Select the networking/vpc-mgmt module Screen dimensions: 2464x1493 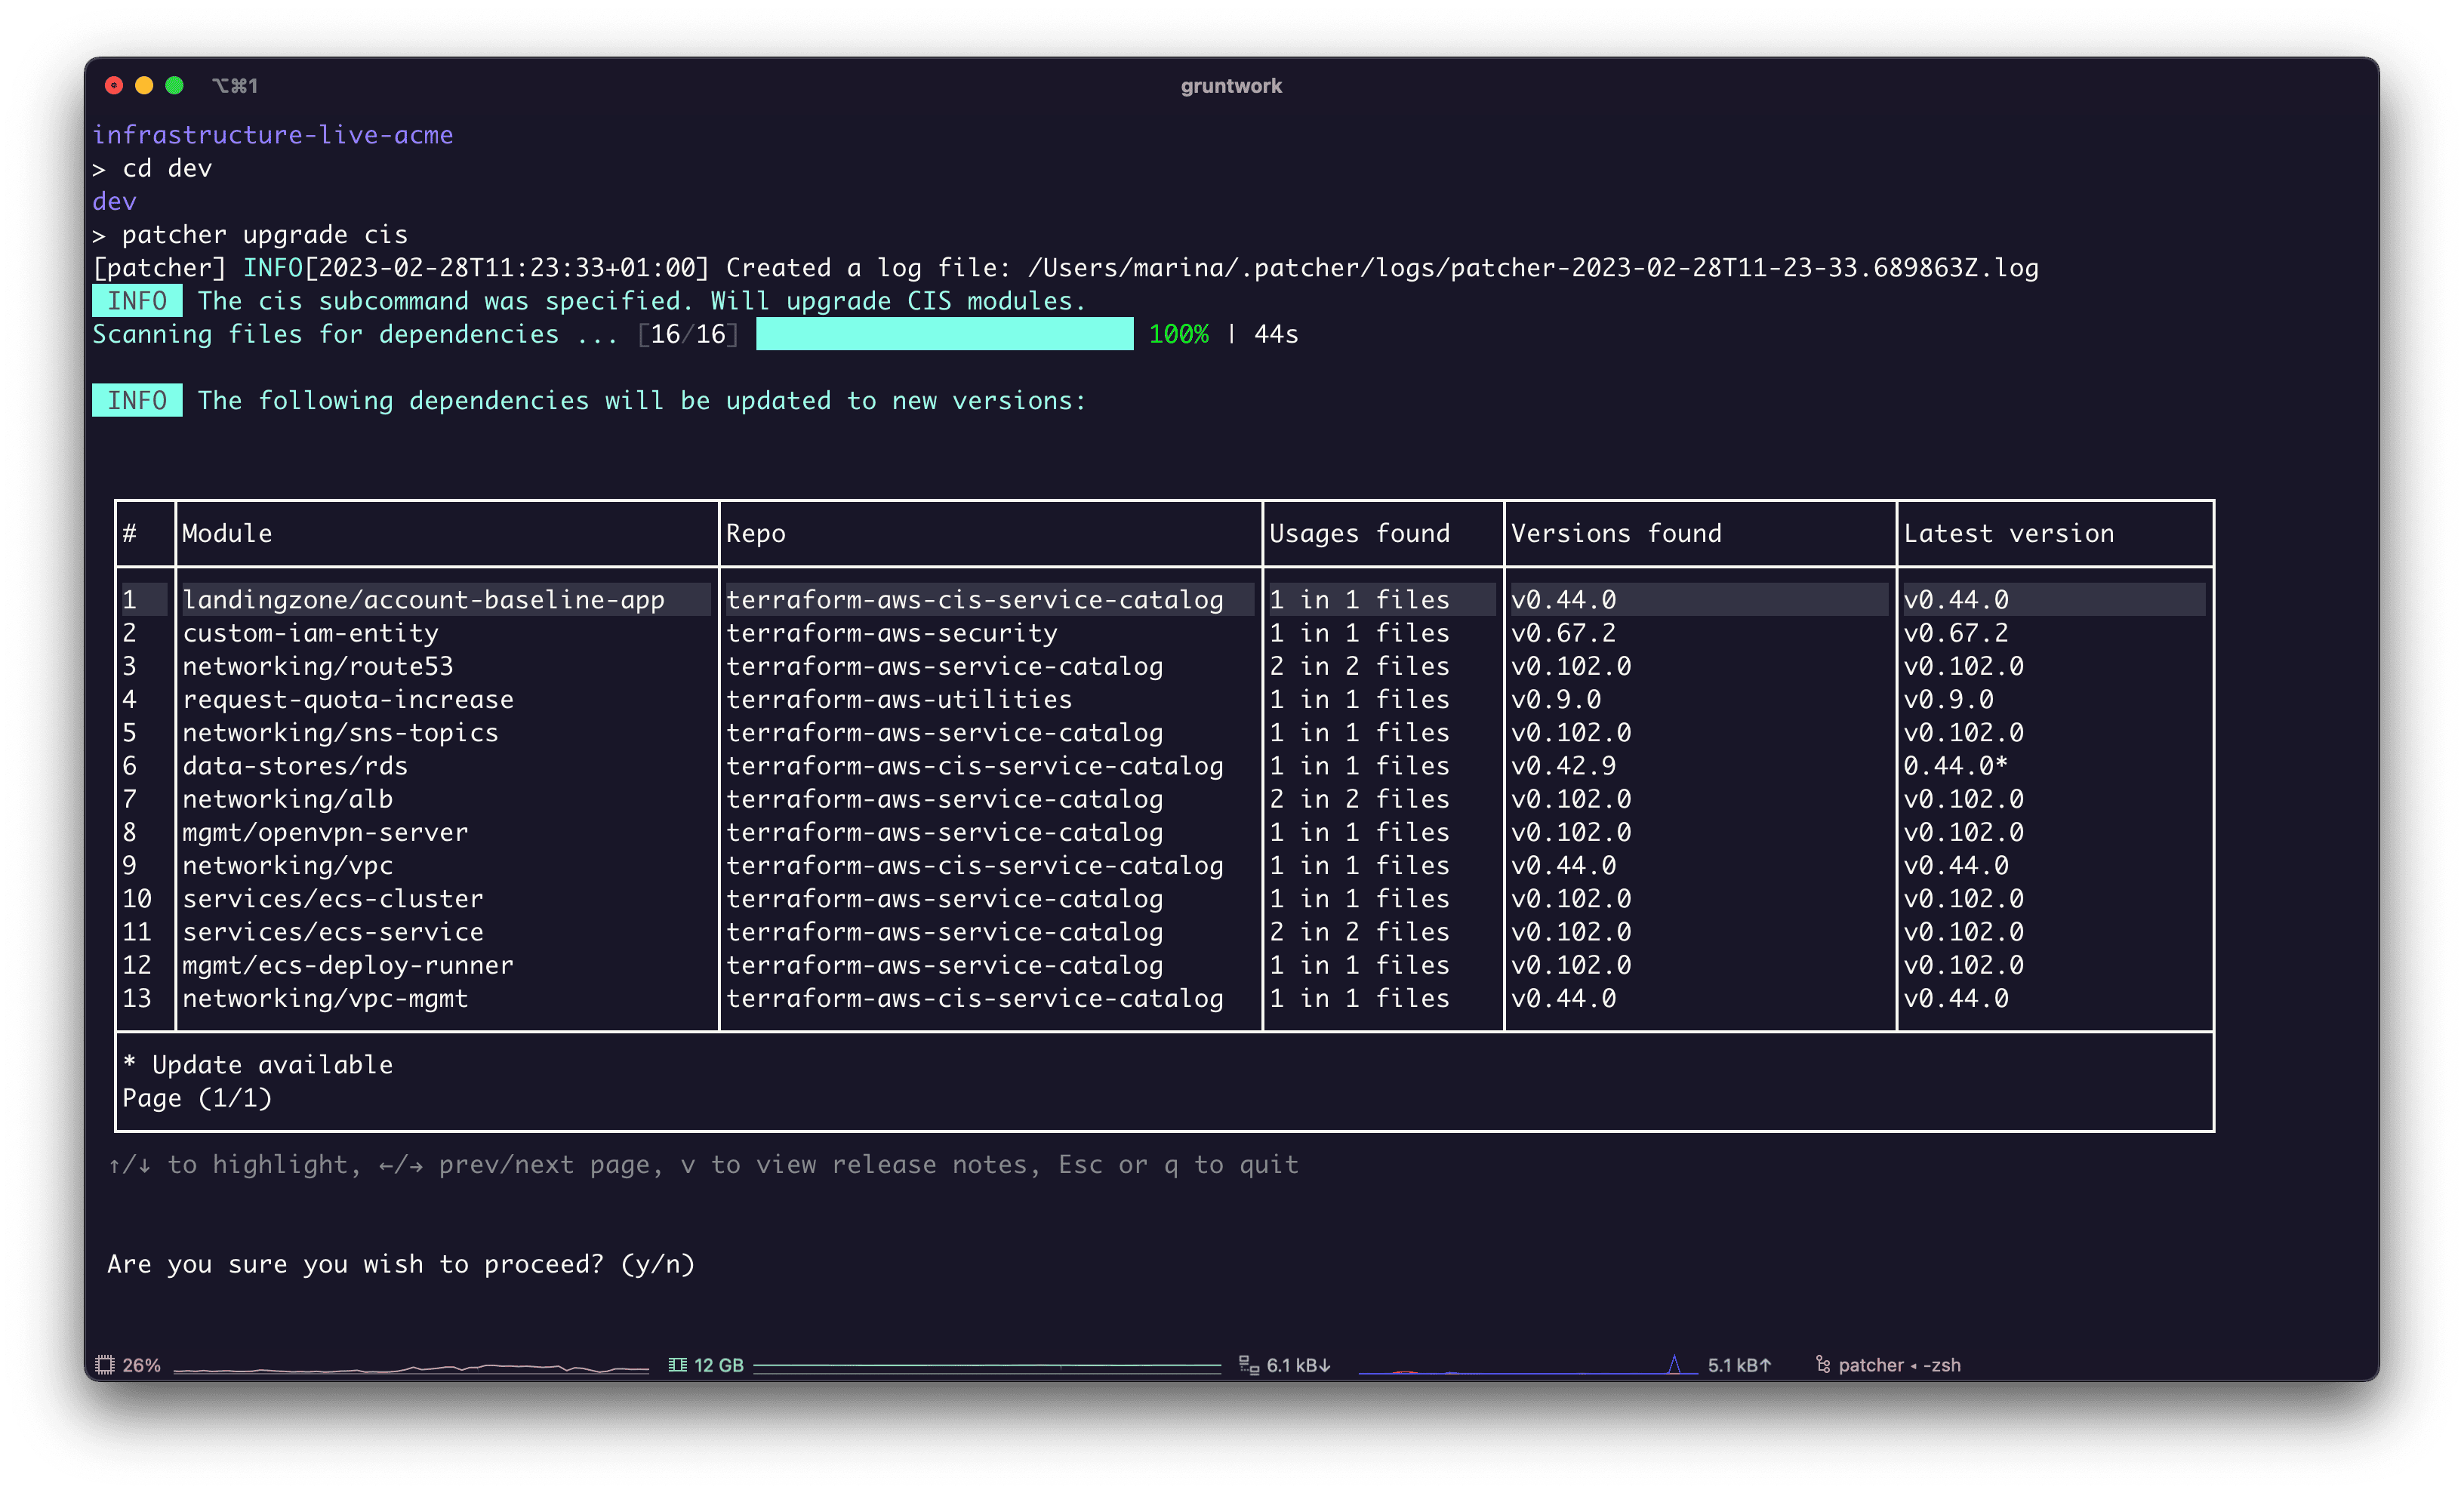(325, 998)
